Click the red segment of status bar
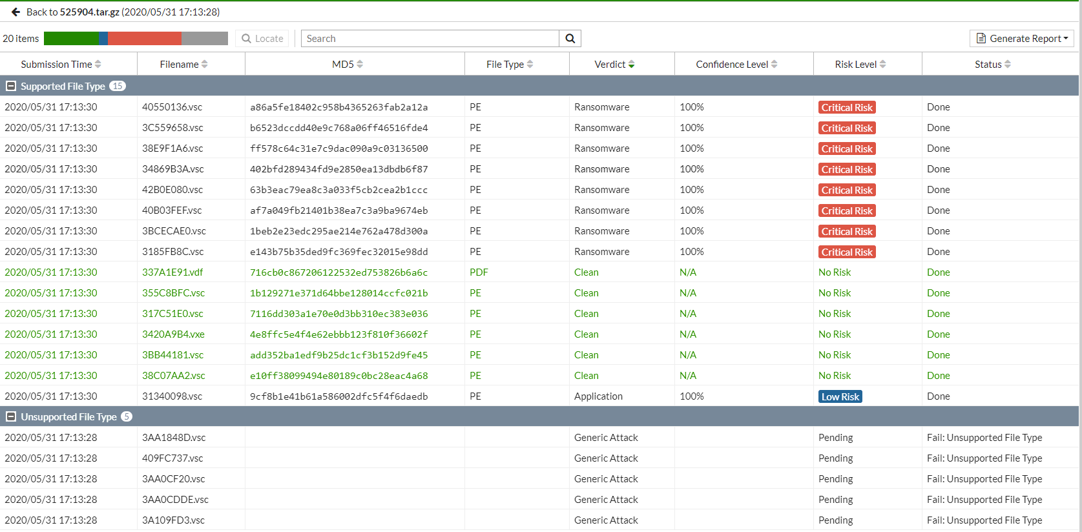Screen dimensions: 1082x532 (145, 39)
